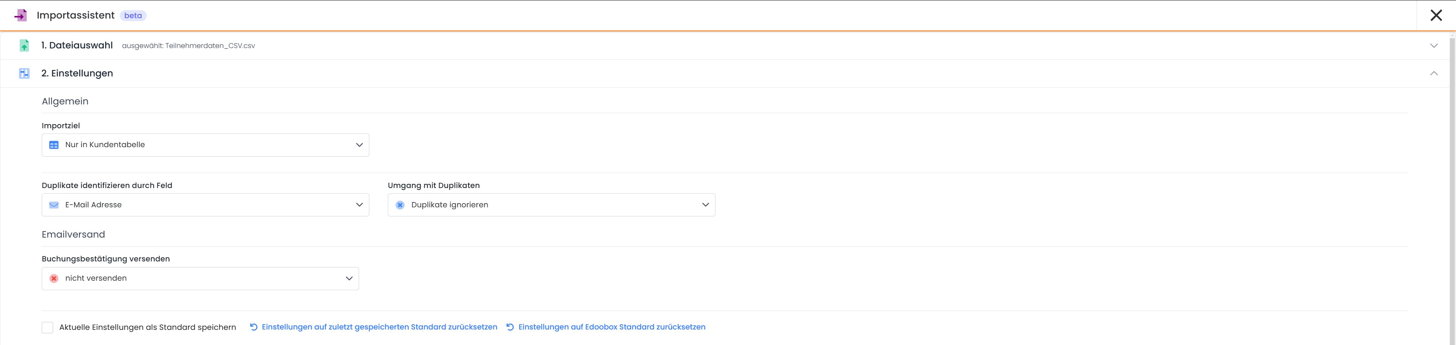1456x345 pixels.
Task: Open Duplikate identifizieren durch Feld dropdown
Action: [x=205, y=205]
